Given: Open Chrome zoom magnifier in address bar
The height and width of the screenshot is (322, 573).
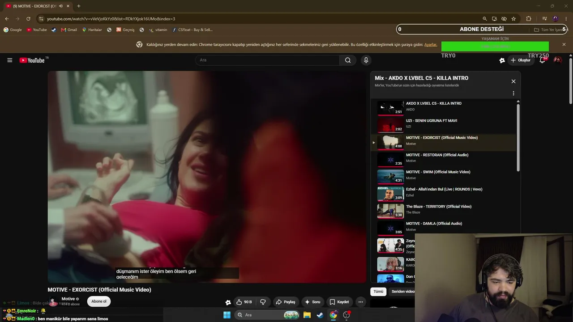Looking at the screenshot, I should tap(485, 19).
